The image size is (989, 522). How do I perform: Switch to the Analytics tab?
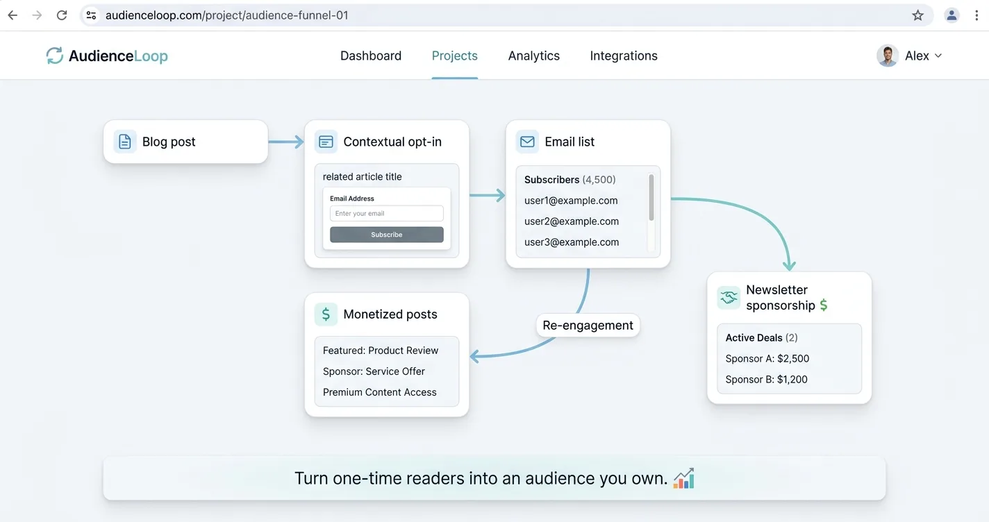pyautogui.click(x=534, y=56)
